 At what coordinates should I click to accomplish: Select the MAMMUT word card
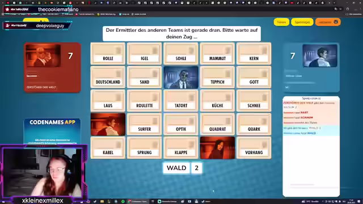pos(217,54)
